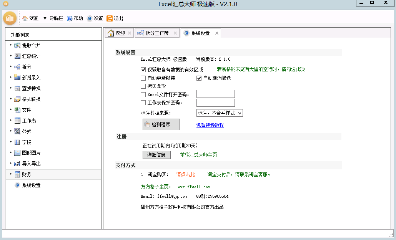The width and height of the screenshot is (396, 240).
Task: Expand 新增录入 tree node arrow
Action: coord(11,77)
